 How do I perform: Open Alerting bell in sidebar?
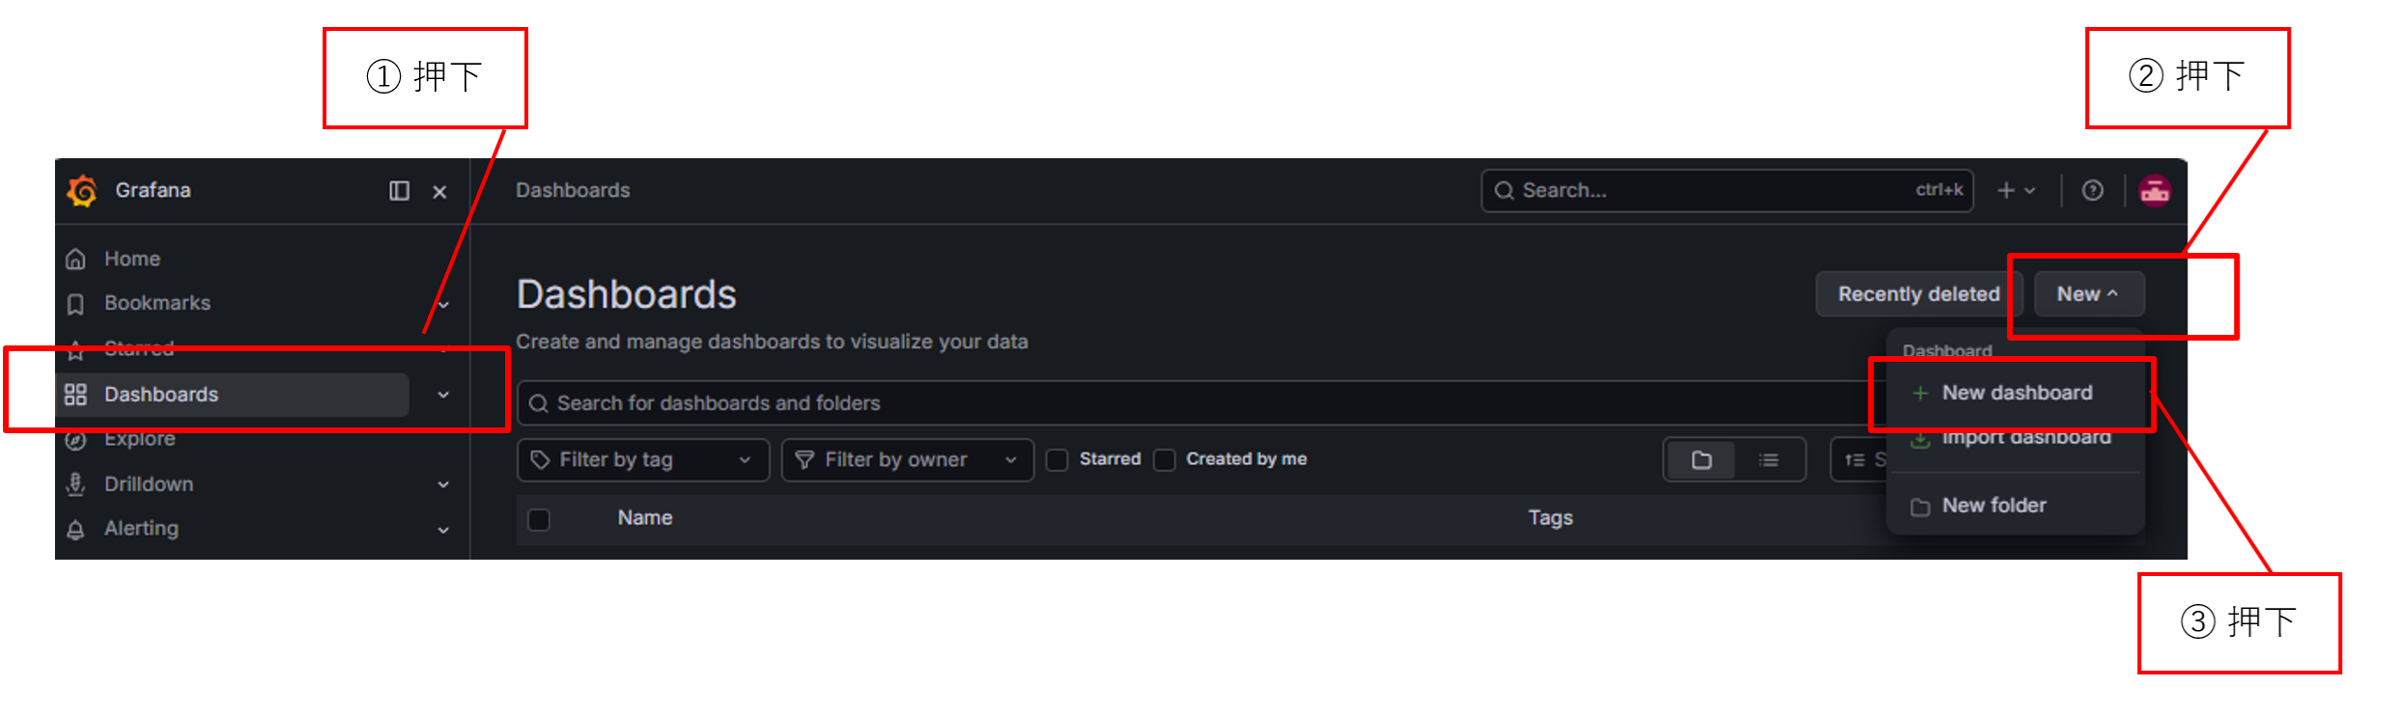point(75,530)
